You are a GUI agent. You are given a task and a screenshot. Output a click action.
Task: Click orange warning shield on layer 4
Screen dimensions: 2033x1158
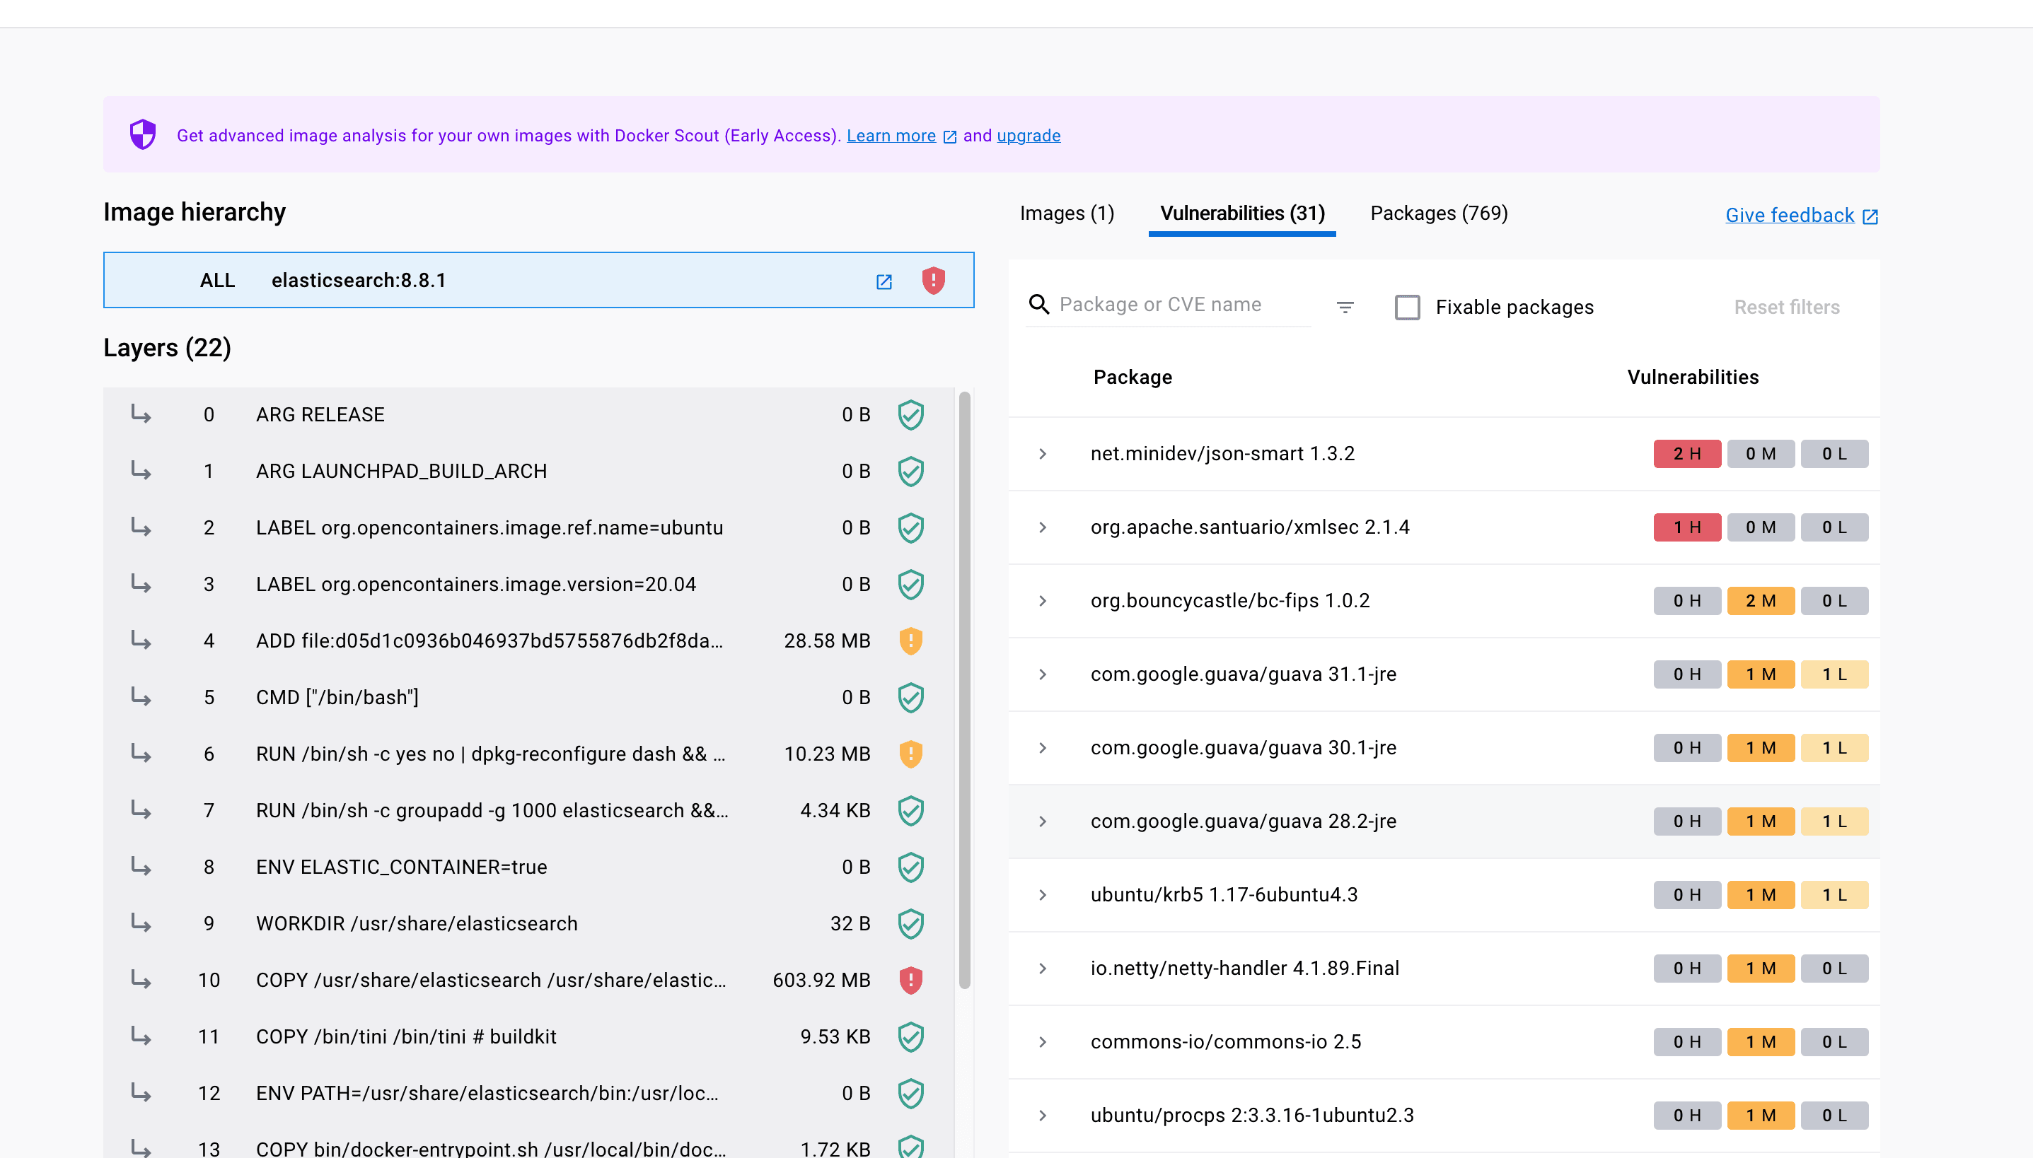910,641
